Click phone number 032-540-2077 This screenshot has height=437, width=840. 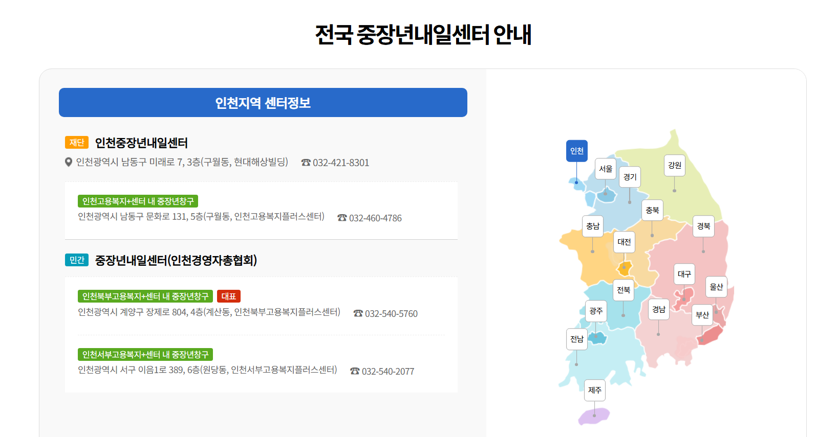[x=388, y=372]
